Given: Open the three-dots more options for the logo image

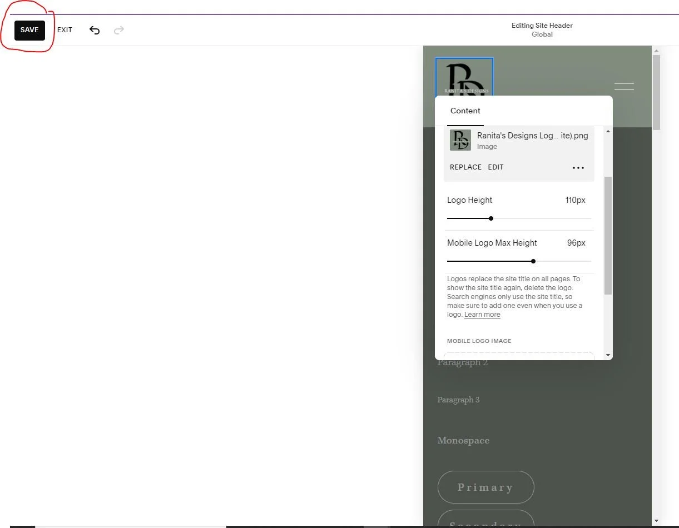Looking at the screenshot, I should click(578, 168).
